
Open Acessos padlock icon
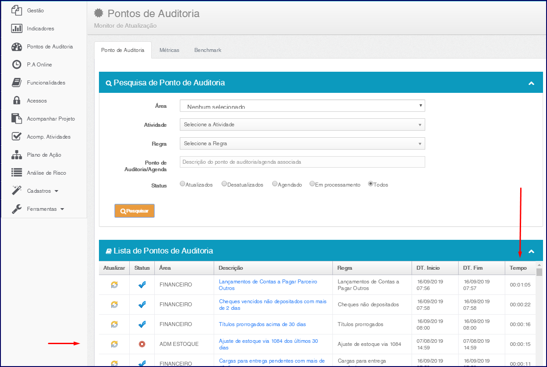17,101
